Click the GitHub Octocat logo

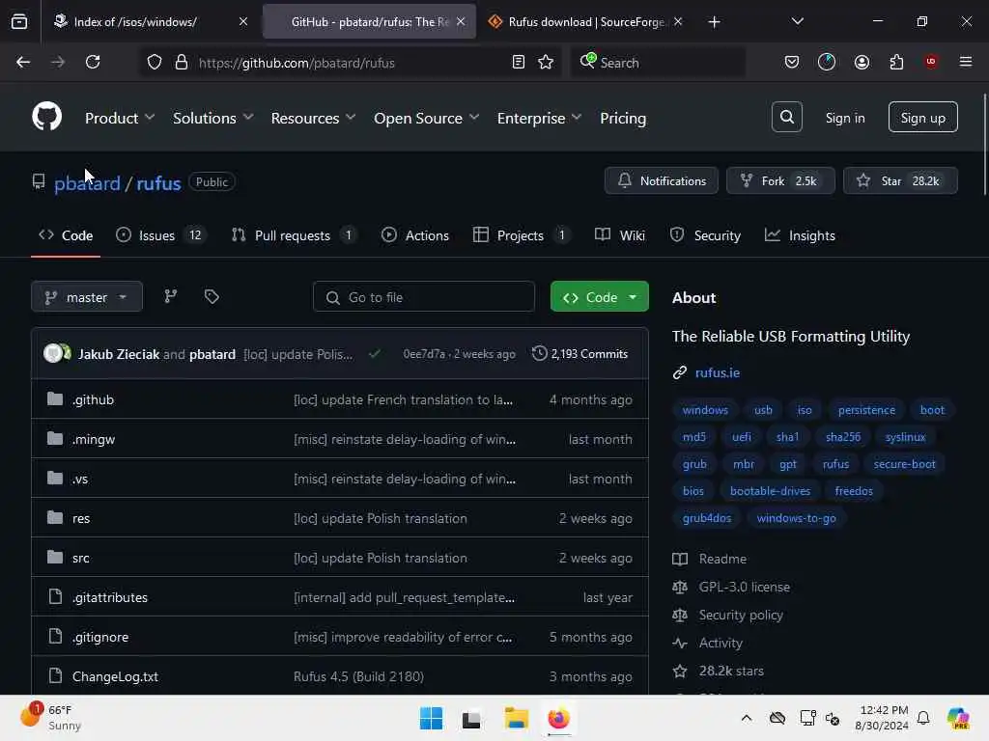point(46,117)
